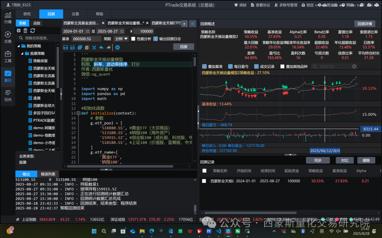Open the 西蒙斯主流基金波段 editor tab
Image resolution: width=382 pixels, height=238 pixels.
pos(81,23)
